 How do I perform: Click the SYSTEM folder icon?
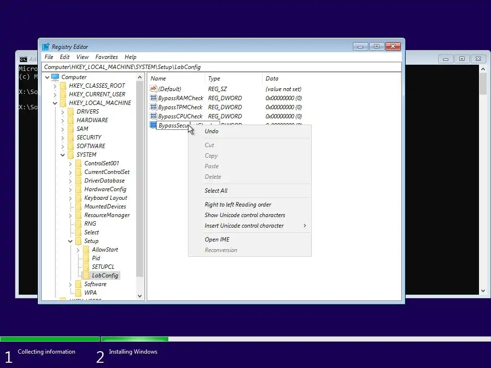(71, 155)
